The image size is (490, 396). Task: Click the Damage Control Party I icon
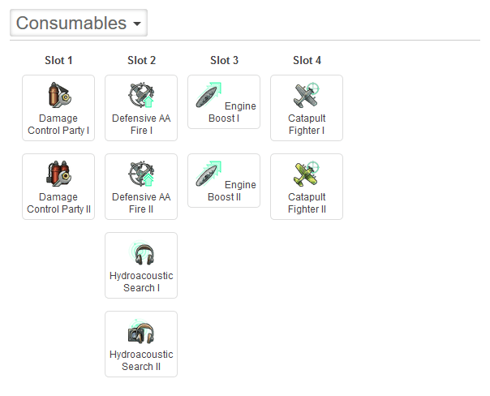58,96
